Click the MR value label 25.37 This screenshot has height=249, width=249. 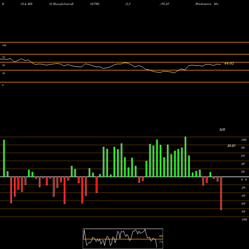[x=232, y=146]
